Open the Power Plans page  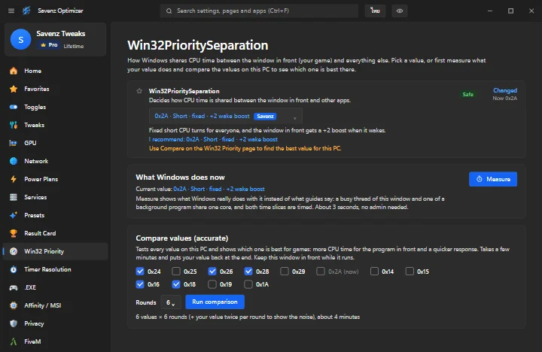point(56,179)
